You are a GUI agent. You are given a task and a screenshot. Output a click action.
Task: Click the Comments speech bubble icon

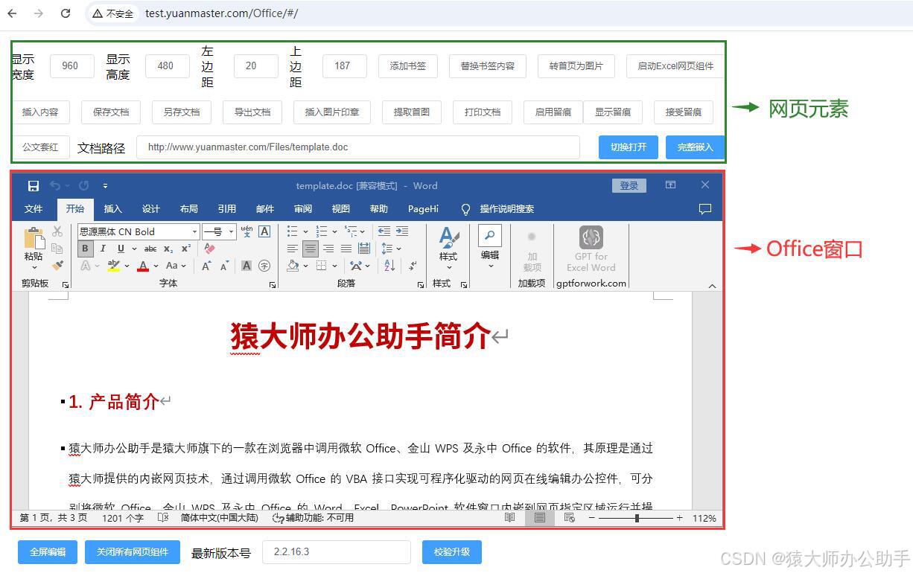tap(705, 209)
